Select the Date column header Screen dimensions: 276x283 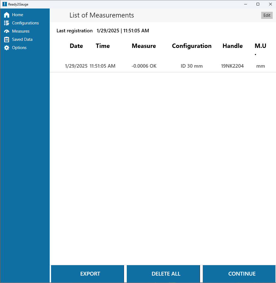click(76, 46)
